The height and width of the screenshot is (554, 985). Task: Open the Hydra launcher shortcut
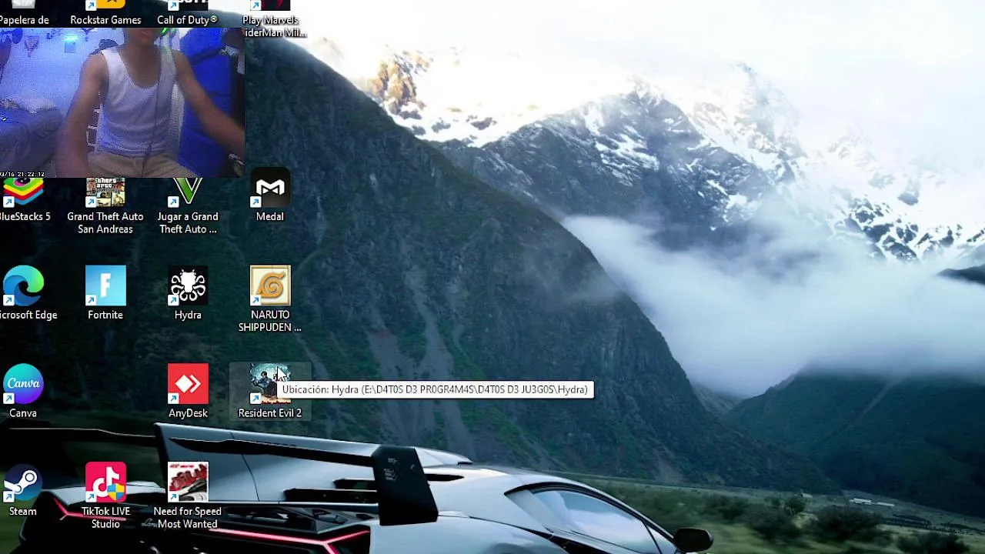[188, 293]
